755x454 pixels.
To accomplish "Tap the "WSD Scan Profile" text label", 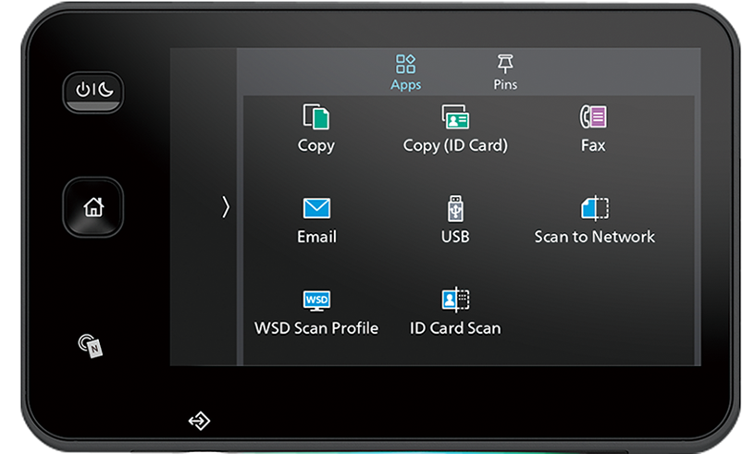I will pyautogui.click(x=316, y=328).
